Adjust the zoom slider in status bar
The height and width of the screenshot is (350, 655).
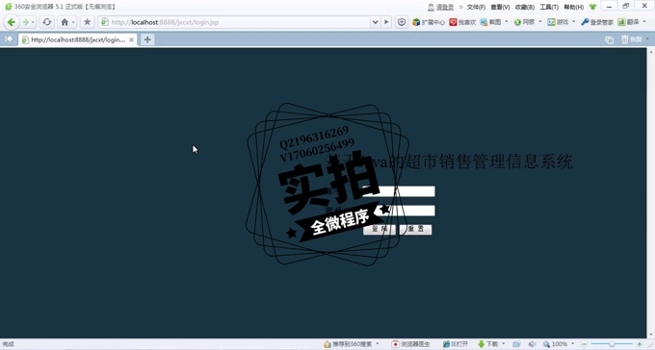(x=612, y=344)
